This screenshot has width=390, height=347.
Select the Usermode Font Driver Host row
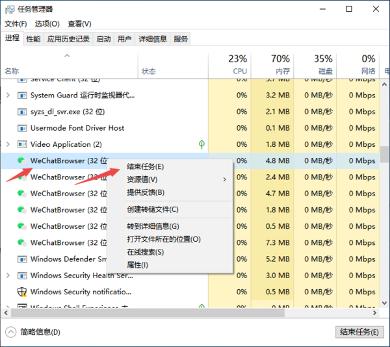click(190, 128)
